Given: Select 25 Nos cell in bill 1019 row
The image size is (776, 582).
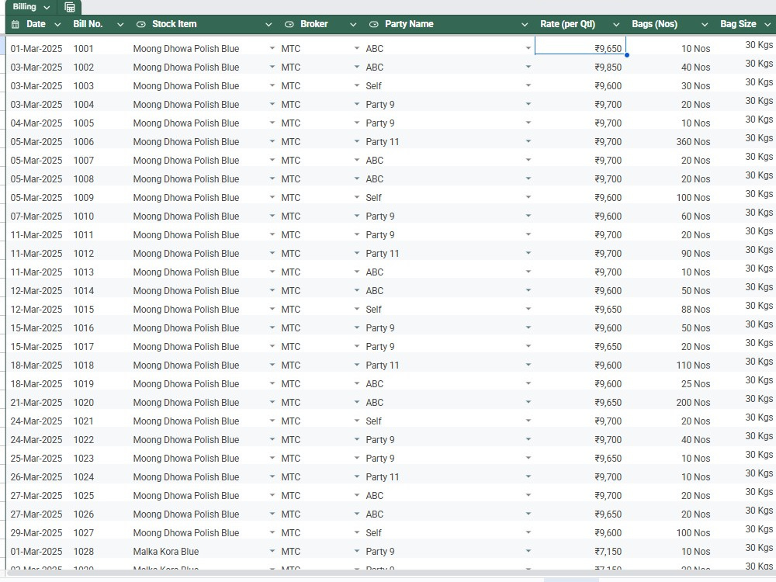Looking at the screenshot, I should click(695, 384).
